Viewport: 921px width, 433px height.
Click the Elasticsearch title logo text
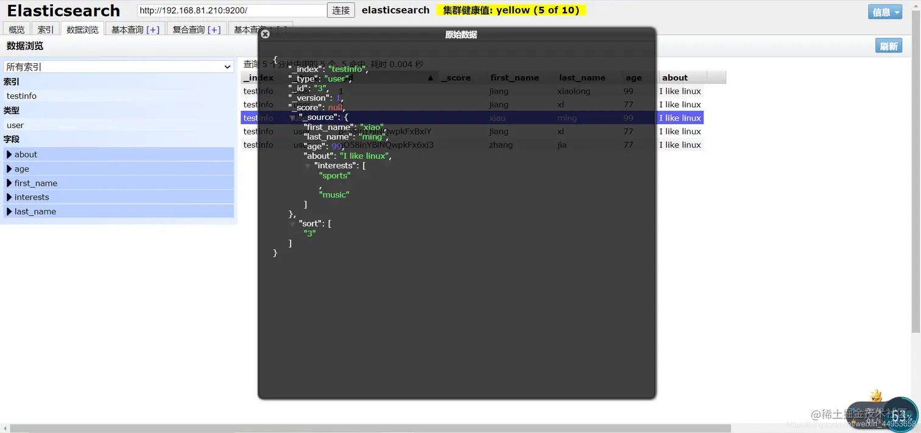pos(63,11)
